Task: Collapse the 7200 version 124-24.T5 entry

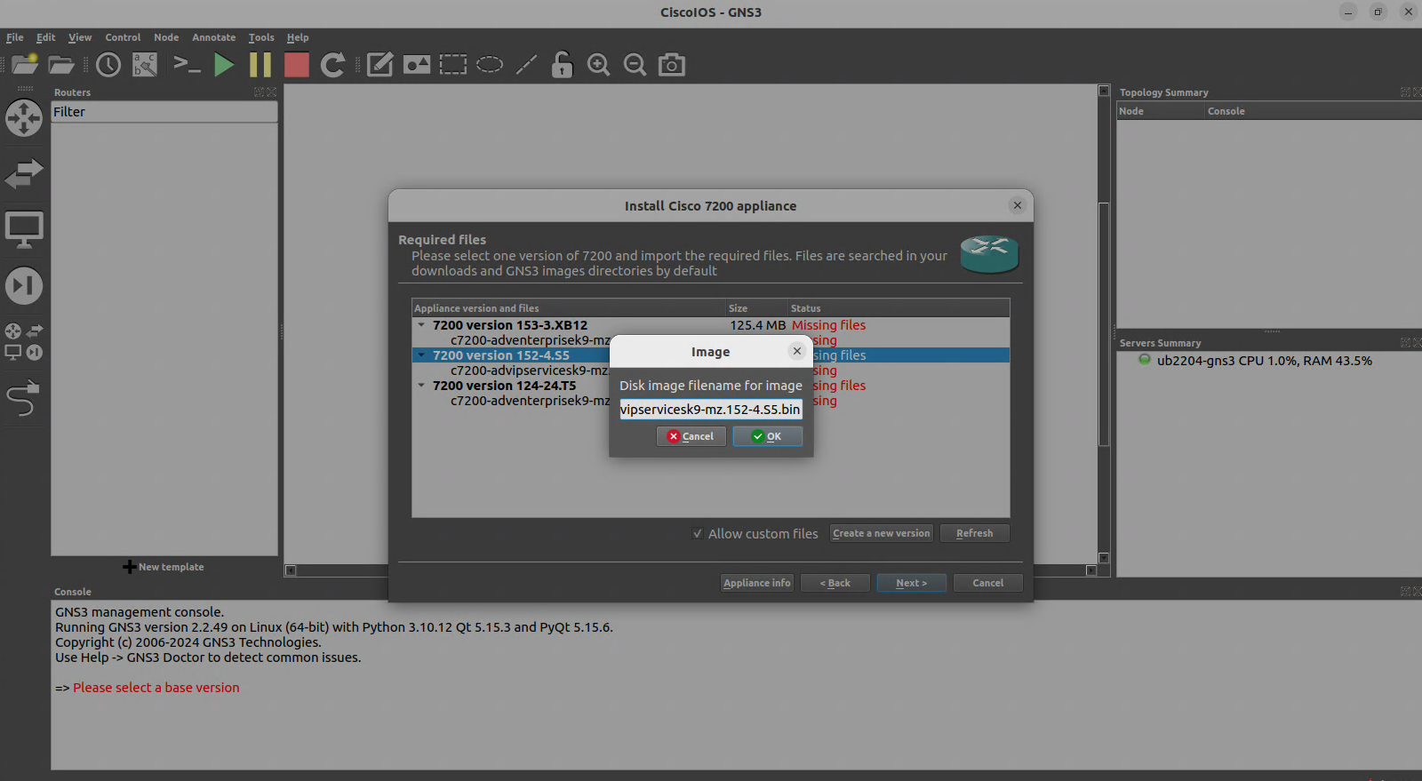Action: [421, 386]
